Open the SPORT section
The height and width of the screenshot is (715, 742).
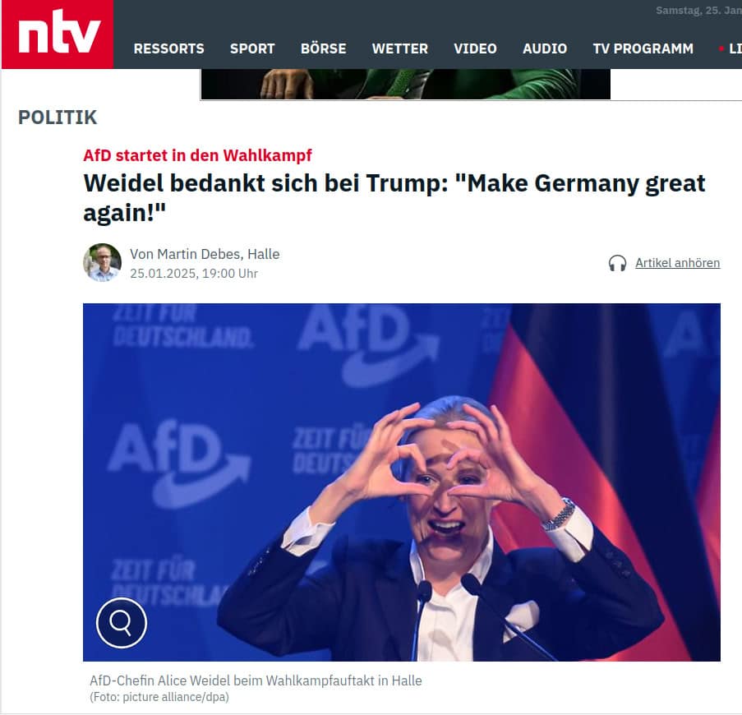click(252, 48)
